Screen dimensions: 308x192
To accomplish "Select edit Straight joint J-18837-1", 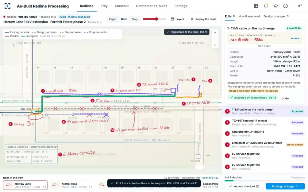I will coord(265,133).
